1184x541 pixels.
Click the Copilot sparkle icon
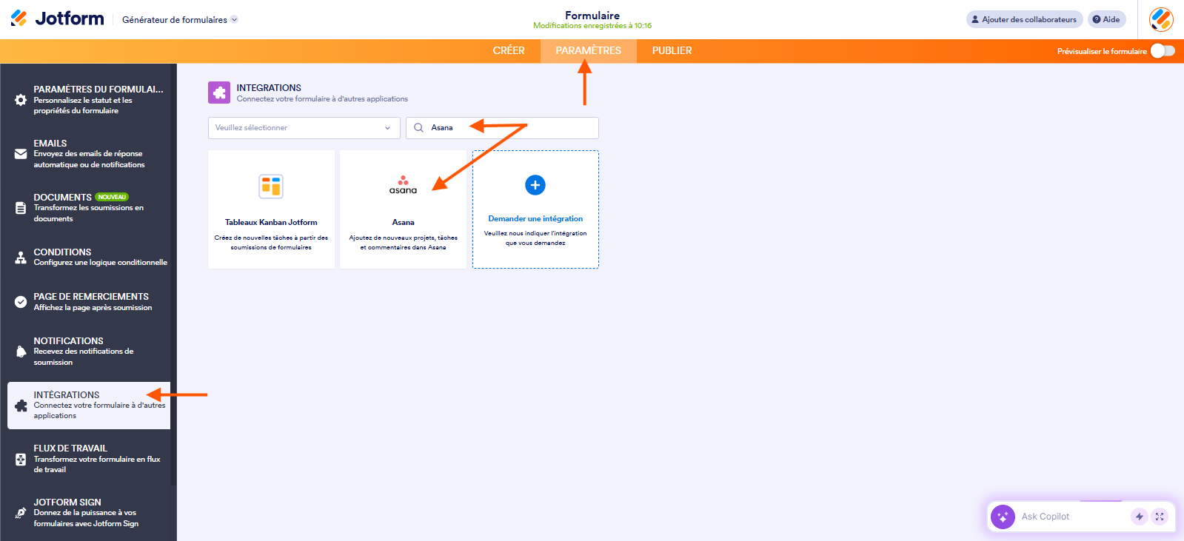[1003, 517]
